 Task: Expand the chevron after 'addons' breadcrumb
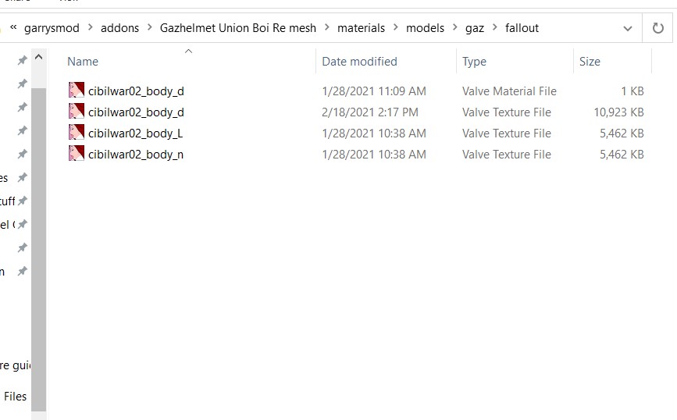pos(149,28)
